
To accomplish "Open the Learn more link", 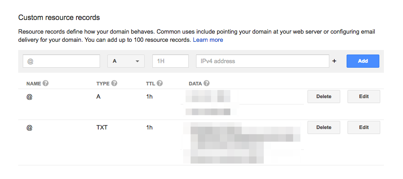I will click(208, 40).
